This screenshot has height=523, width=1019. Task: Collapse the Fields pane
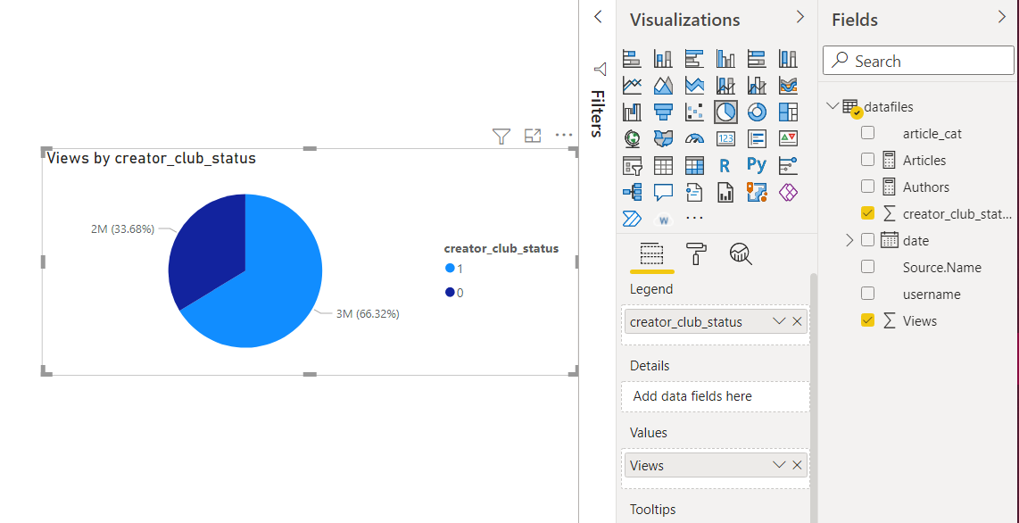coord(1003,18)
